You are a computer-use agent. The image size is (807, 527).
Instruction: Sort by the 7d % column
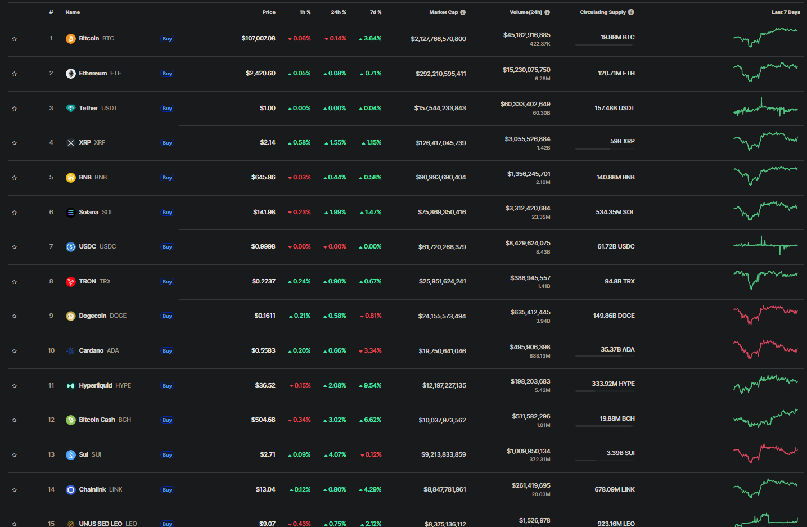click(x=376, y=12)
